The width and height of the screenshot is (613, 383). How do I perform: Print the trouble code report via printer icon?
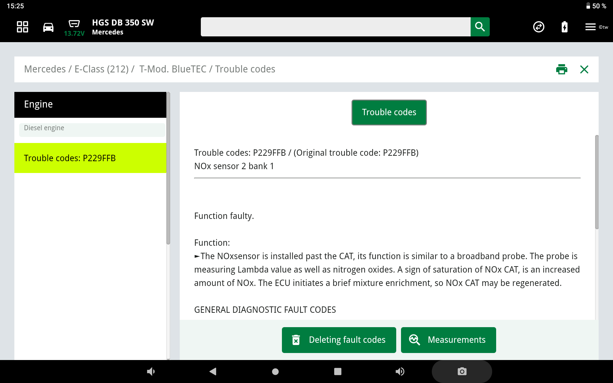pyautogui.click(x=562, y=69)
